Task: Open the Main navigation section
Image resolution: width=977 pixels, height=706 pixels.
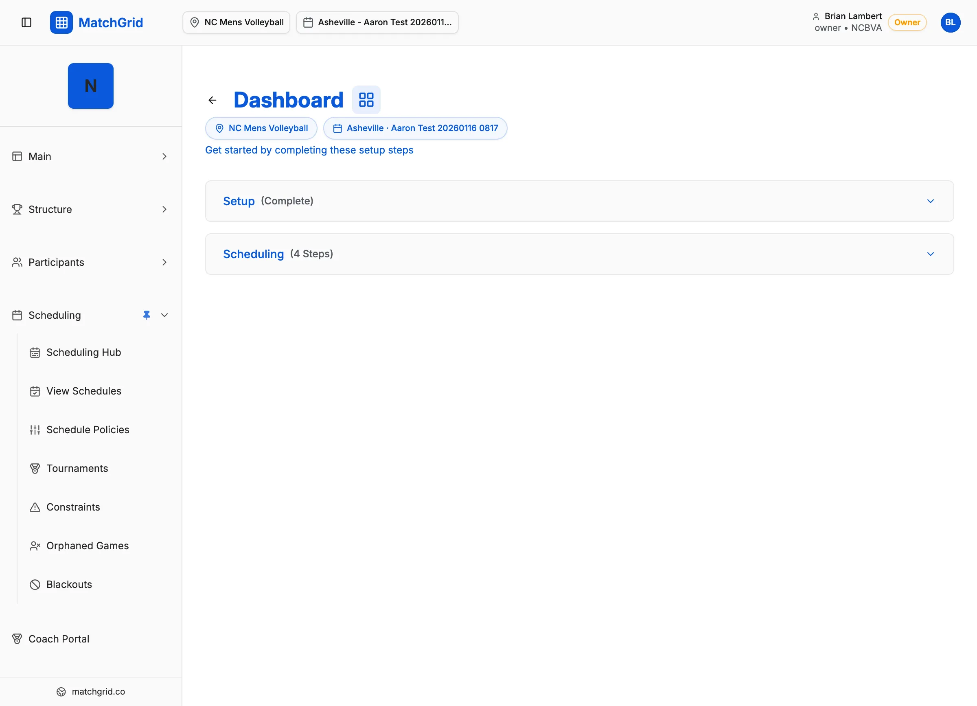Action: click(x=40, y=156)
